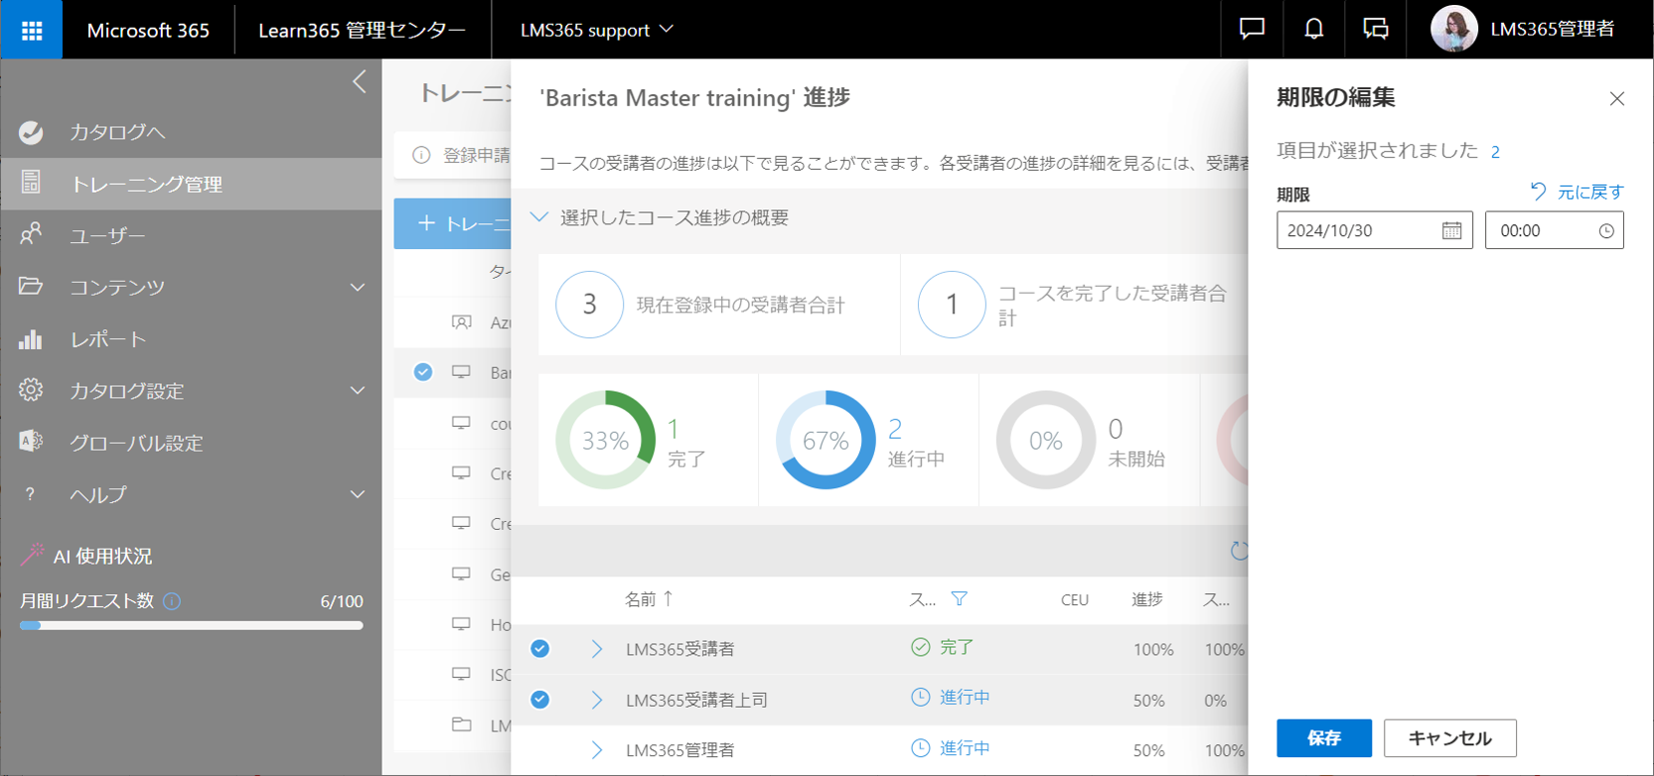The width and height of the screenshot is (1654, 776).
Task: Click the 33% 完了 donut chart
Action: 605,440
